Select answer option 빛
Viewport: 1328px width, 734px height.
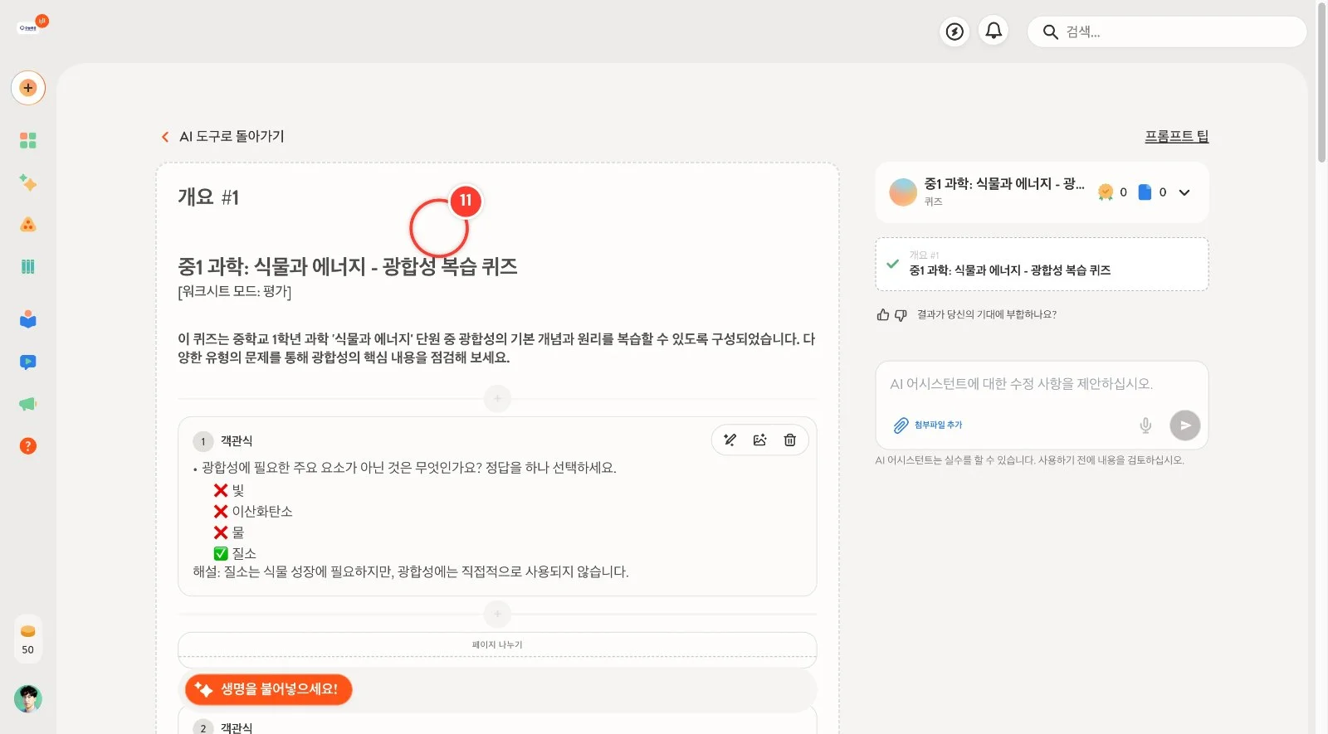point(229,491)
